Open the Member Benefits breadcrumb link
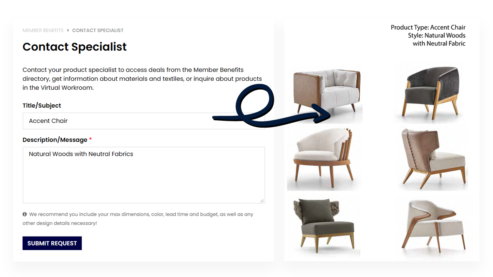493x277 pixels. (x=43, y=30)
